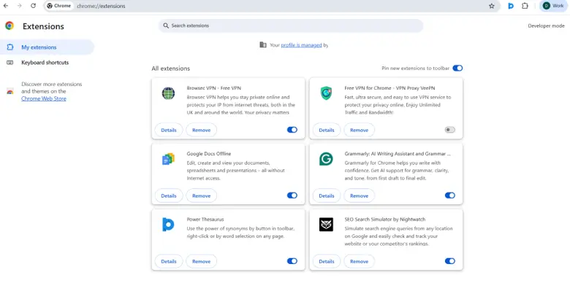
Task: Click 'SEO Search Simulator by Nightwatch' title
Action: click(385, 219)
